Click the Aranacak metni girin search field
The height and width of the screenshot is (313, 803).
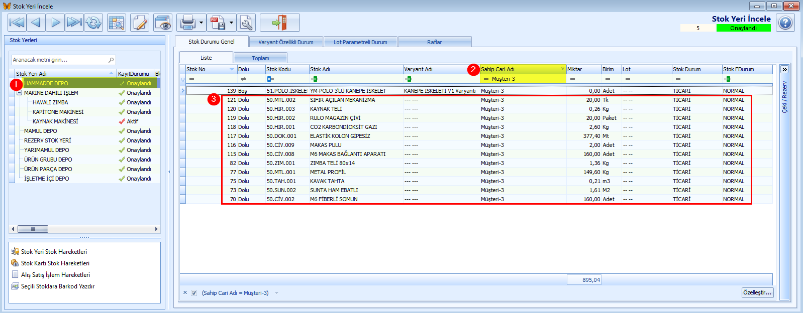click(64, 60)
